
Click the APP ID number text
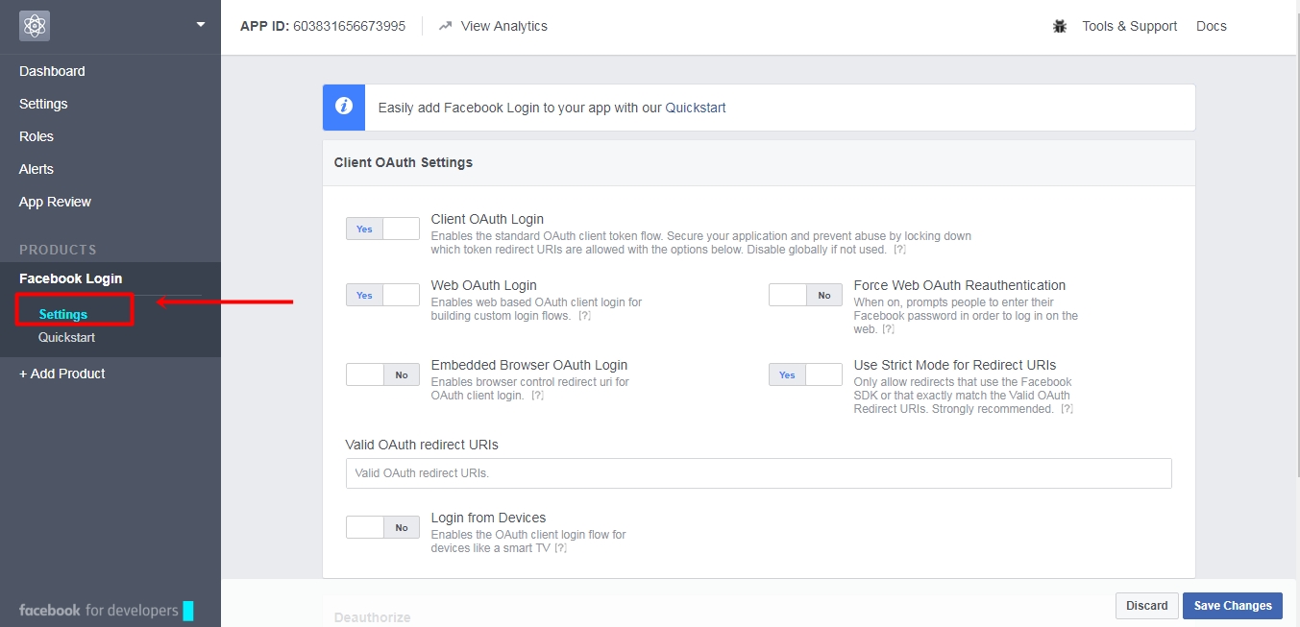(x=349, y=26)
